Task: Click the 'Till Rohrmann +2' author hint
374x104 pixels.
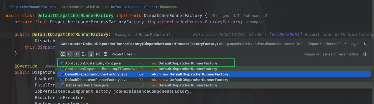Action: [x=250, y=16]
